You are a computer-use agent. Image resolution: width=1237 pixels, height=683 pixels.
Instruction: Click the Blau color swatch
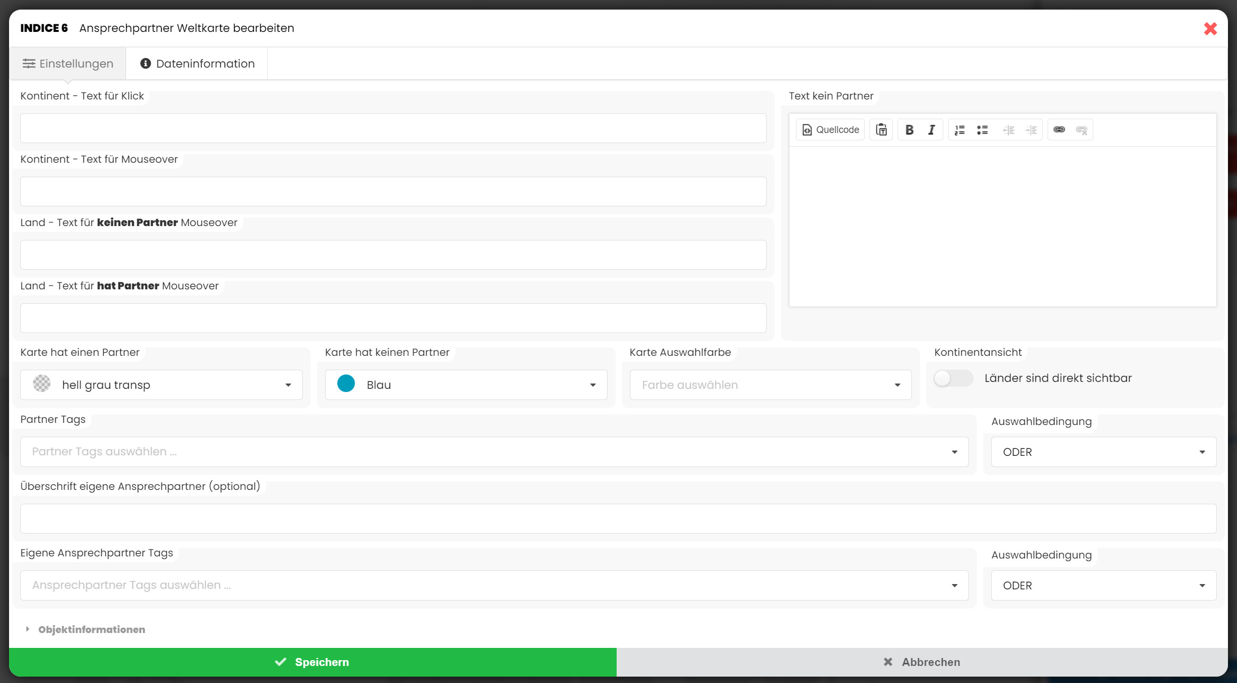point(346,384)
